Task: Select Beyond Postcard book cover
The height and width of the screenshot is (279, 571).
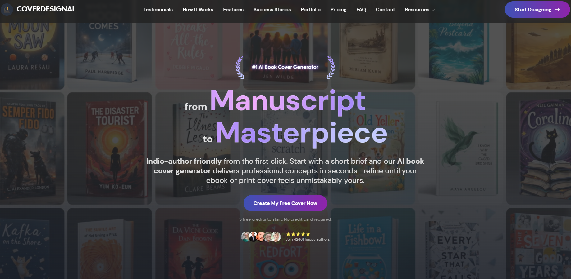Action: point(461,56)
